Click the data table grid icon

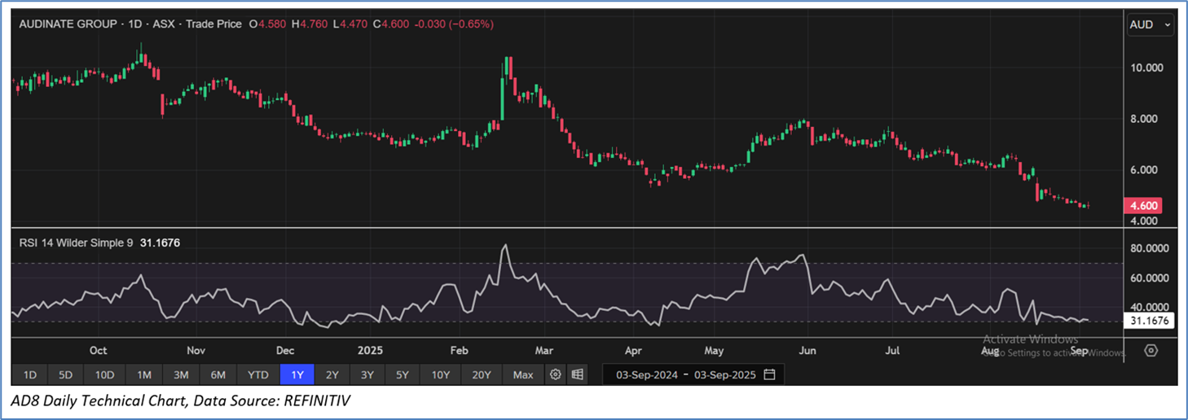[577, 374]
